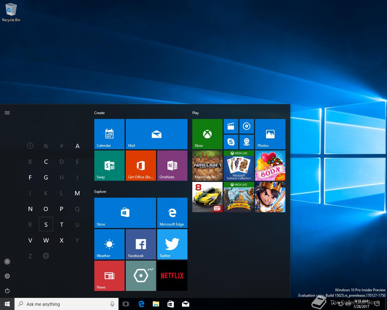Open the hexagon pdf app tile
The height and width of the screenshot is (310, 387).
pyautogui.click(x=141, y=276)
